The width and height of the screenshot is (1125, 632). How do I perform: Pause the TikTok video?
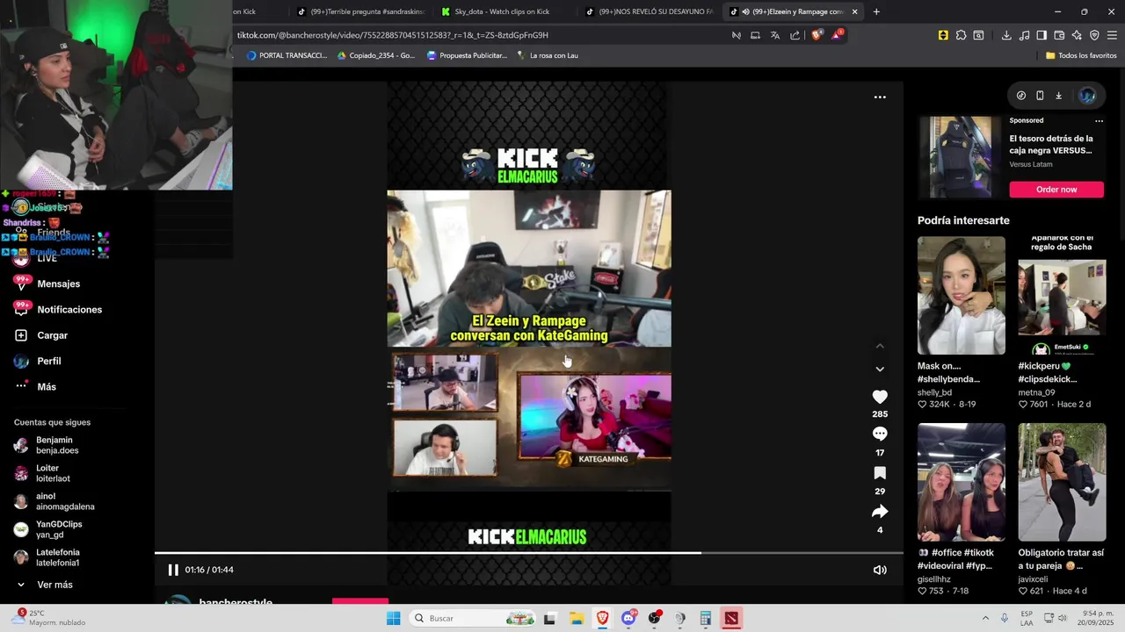click(173, 570)
